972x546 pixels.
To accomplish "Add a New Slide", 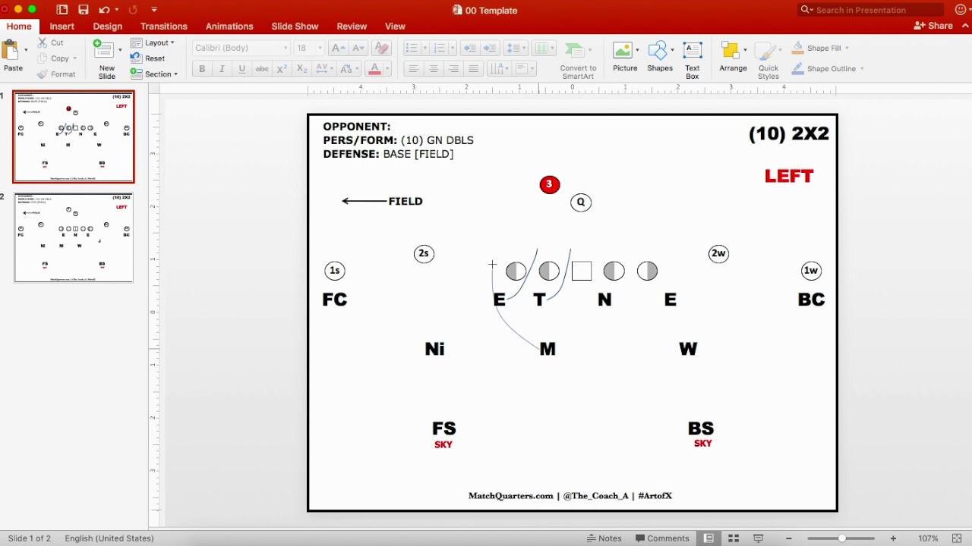I will point(107,59).
